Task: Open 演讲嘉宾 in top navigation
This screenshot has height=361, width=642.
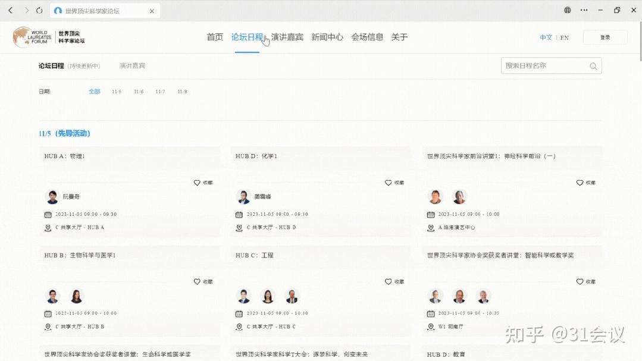Action: pos(287,37)
